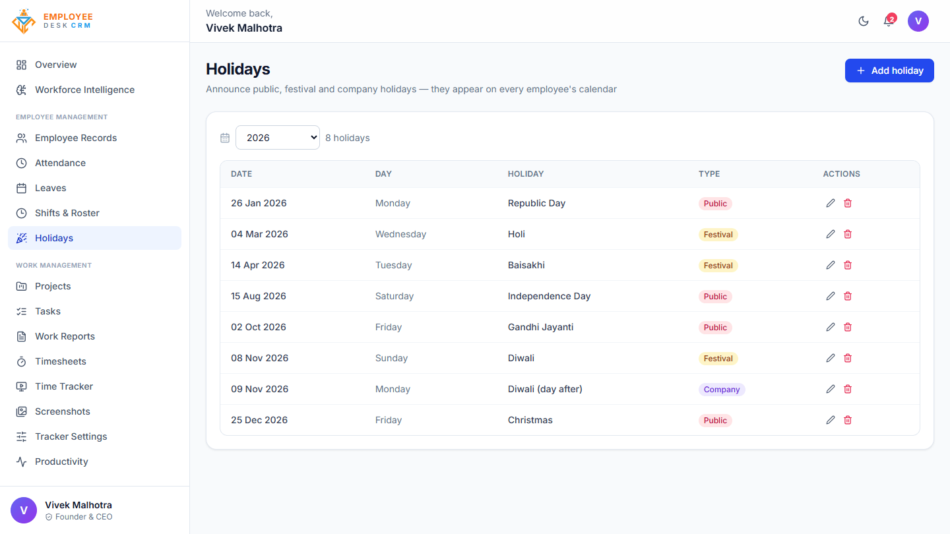Open the V profile avatar in header
This screenshot has height=534, width=950.
point(918,21)
